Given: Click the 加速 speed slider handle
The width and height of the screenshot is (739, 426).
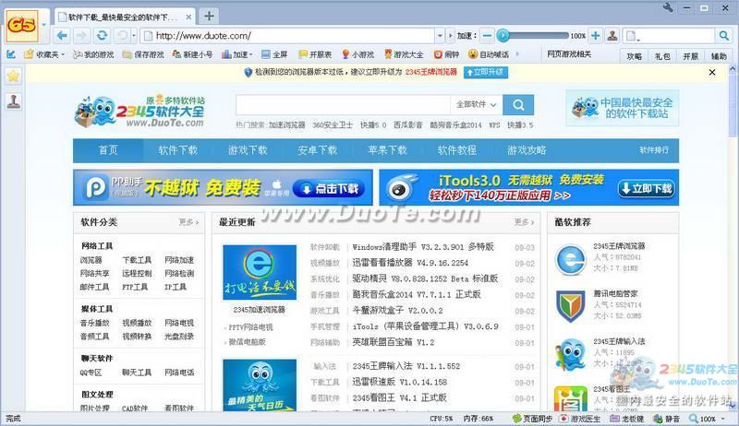Looking at the screenshot, I should click(503, 35).
